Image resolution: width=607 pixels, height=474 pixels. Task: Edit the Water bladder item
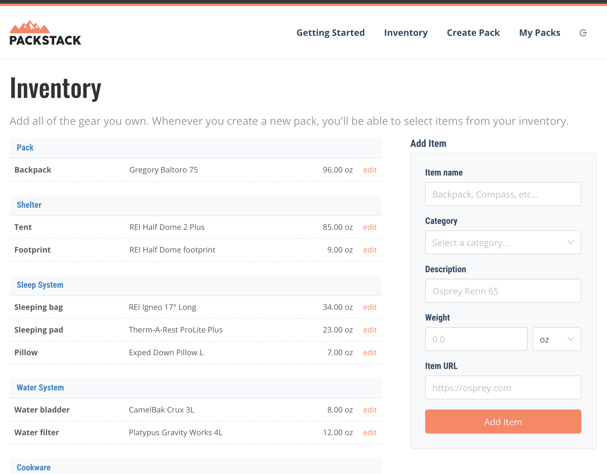[x=370, y=410]
